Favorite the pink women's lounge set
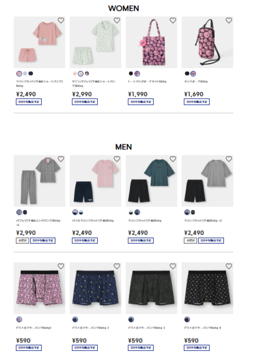264x358 pixels. tap(61, 20)
